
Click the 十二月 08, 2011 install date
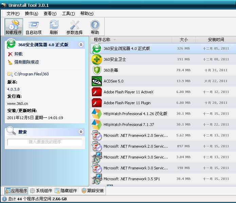point(216,59)
